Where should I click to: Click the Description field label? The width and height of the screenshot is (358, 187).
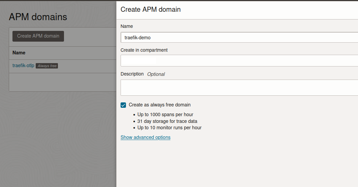point(132,74)
